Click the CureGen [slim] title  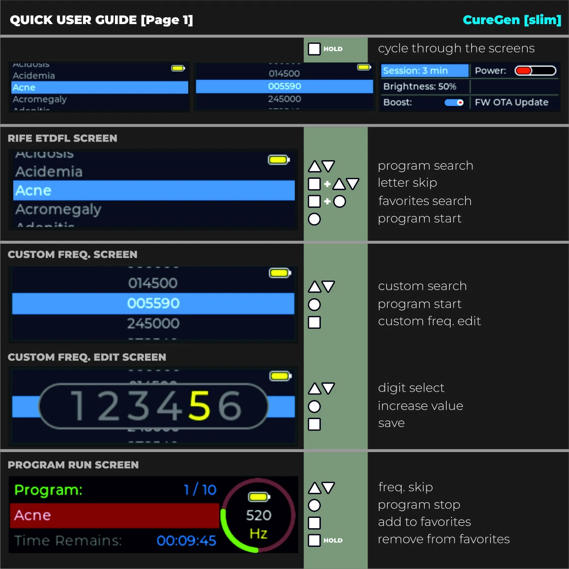point(512,20)
